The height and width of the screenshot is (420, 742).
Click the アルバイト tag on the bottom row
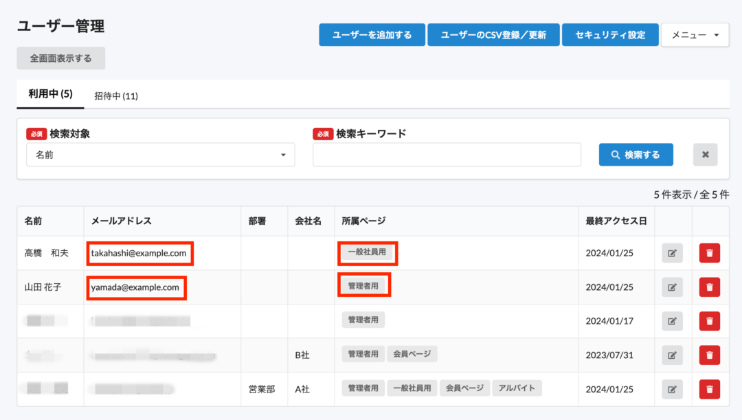point(517,388)
